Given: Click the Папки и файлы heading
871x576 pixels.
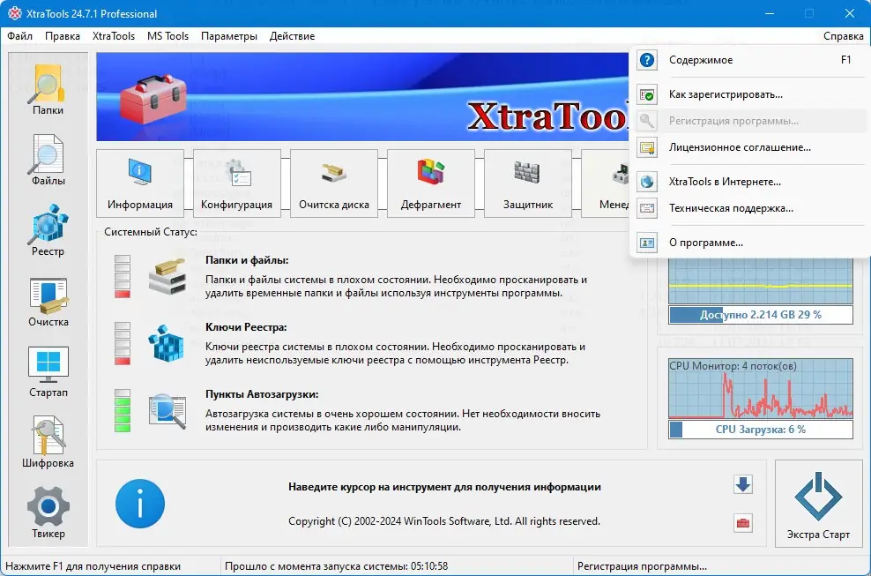Looking at the screenshot, I should click(x=247, y=260).
